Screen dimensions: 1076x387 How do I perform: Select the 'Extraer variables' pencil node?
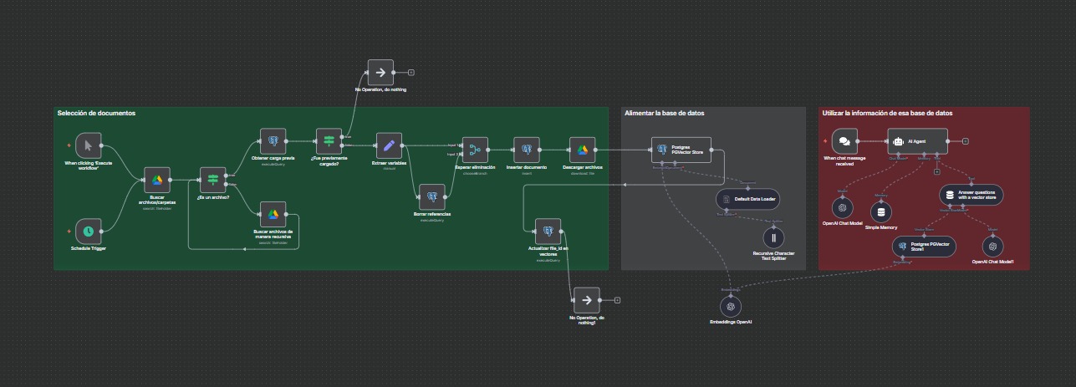pyautogui.click(x=389, y=145)
